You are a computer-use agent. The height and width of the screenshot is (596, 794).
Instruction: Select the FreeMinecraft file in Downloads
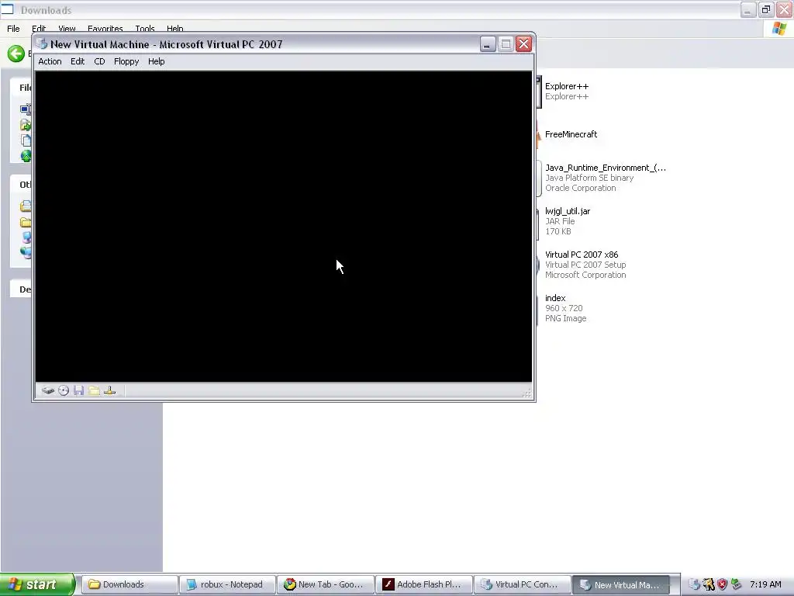click(571, 134)
